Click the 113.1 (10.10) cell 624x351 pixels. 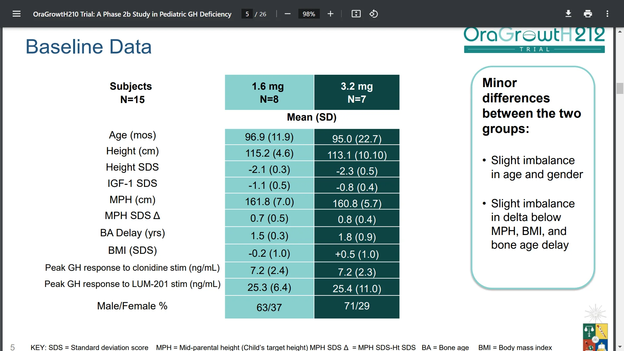pyautogui.click(x=357, y=153)
